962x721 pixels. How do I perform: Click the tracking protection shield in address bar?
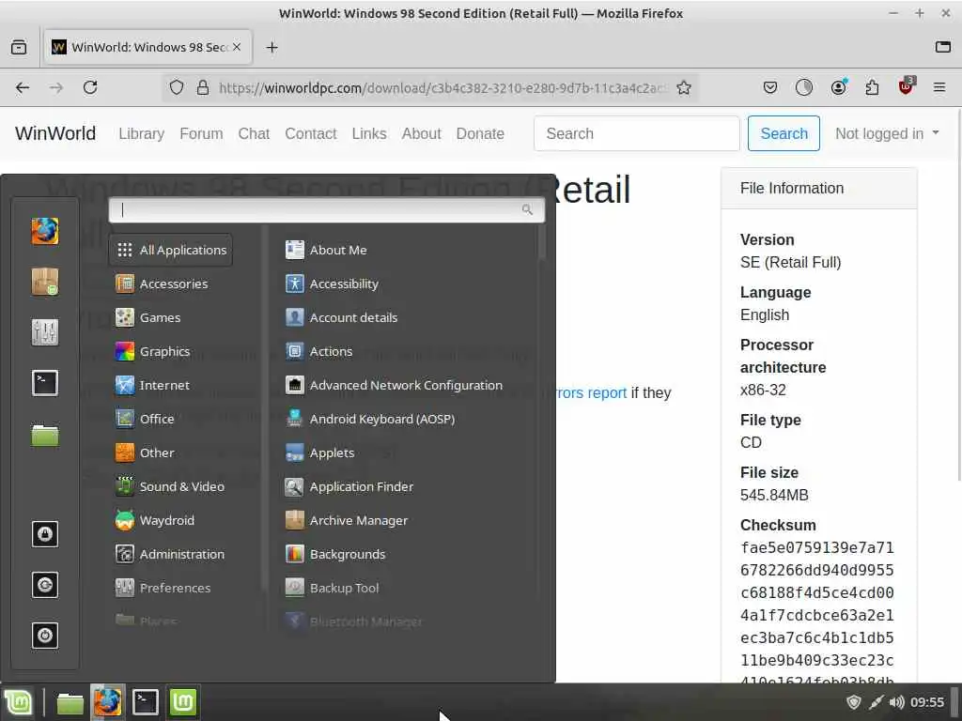pos(177,87)
